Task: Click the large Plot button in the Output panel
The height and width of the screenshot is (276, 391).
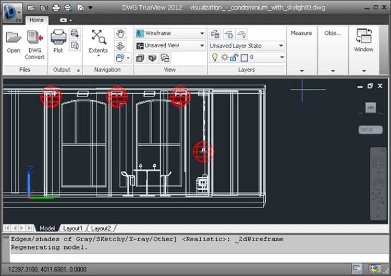Action: [x=58, y=41]
